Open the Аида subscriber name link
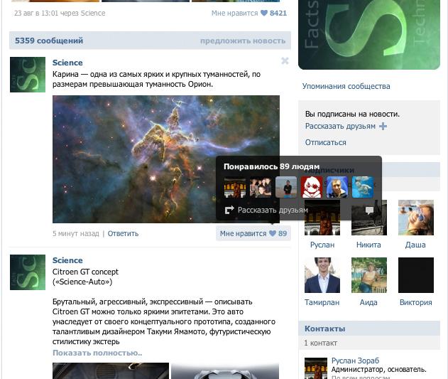Viewport: 448px width, 379px height. (368, 302)
